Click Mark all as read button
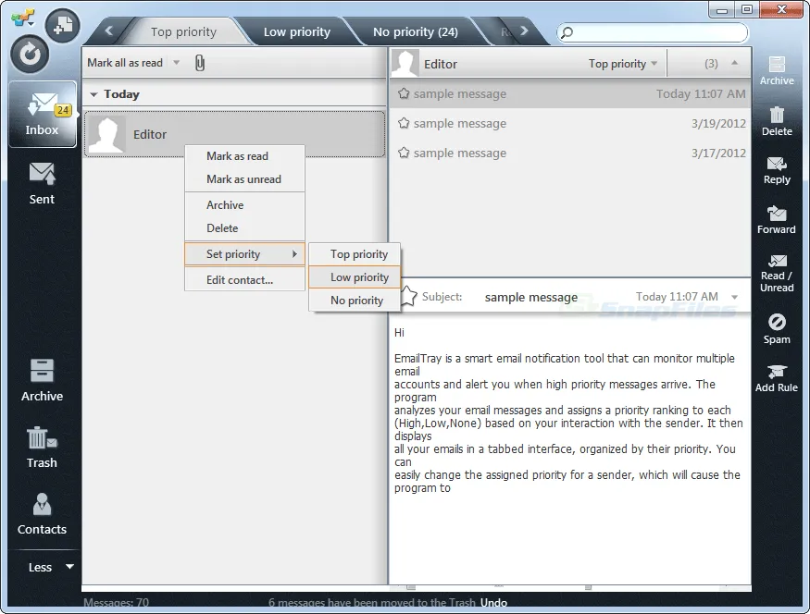Screen dimensions: 810x614 pos(125,63)
